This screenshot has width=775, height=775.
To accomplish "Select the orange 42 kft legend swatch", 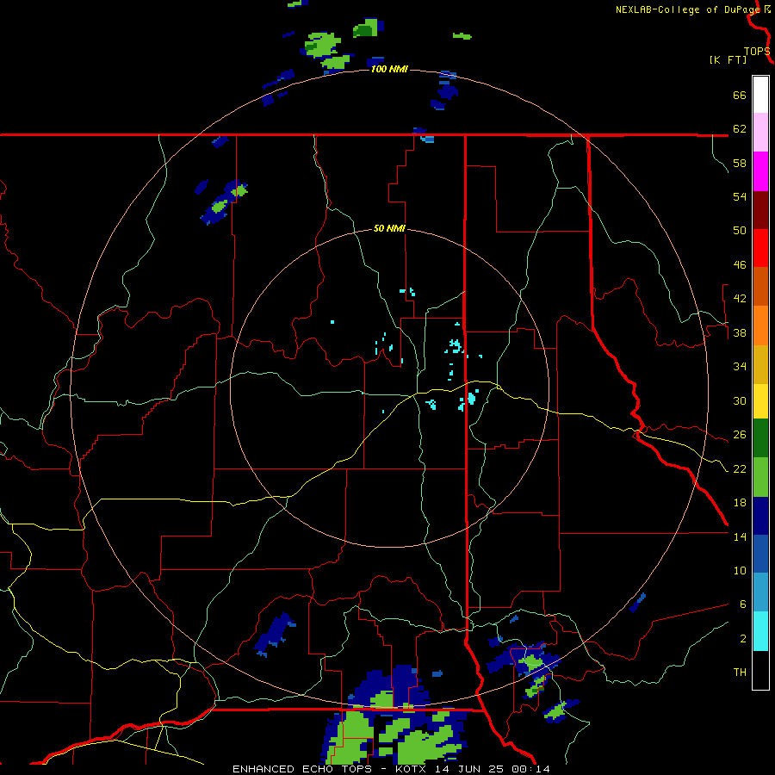I will click(760, 325).
